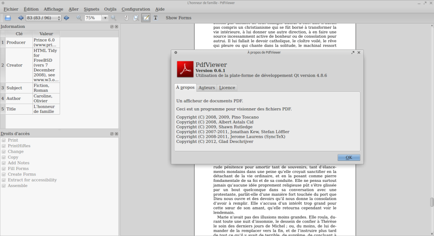Toggle the Copy permission checkbox
Image resolution: width=434 pixels, height=236 pixels.
4,157
